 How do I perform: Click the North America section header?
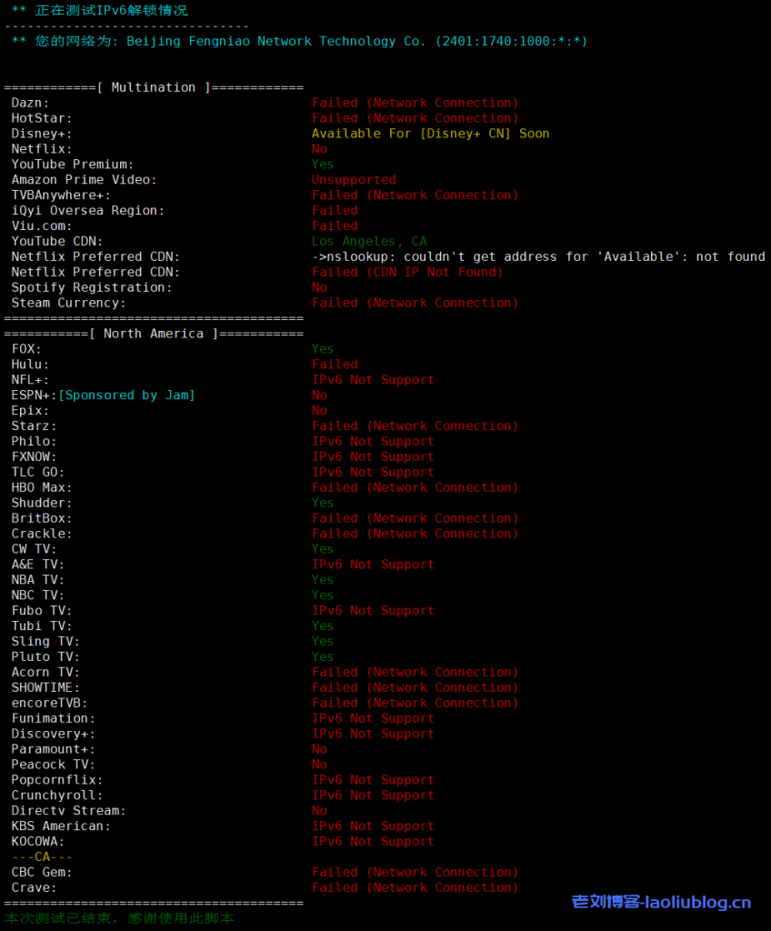153,334
